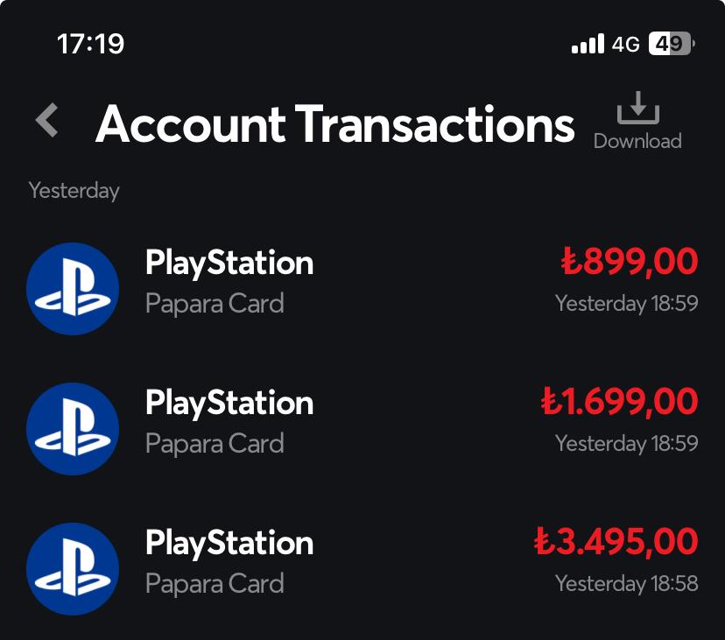
Task: Select the Papara Card label on the first transaction
Action: coord(215,304)
